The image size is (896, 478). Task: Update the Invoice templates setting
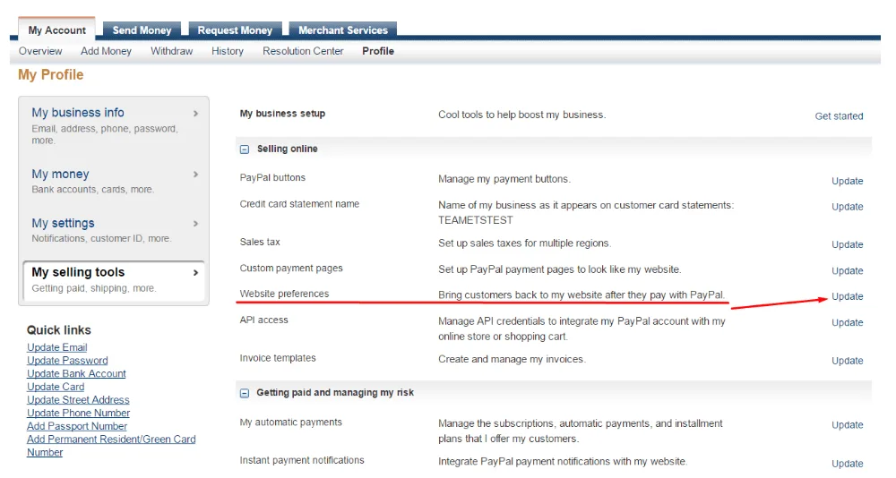click(x=847, y=361)
